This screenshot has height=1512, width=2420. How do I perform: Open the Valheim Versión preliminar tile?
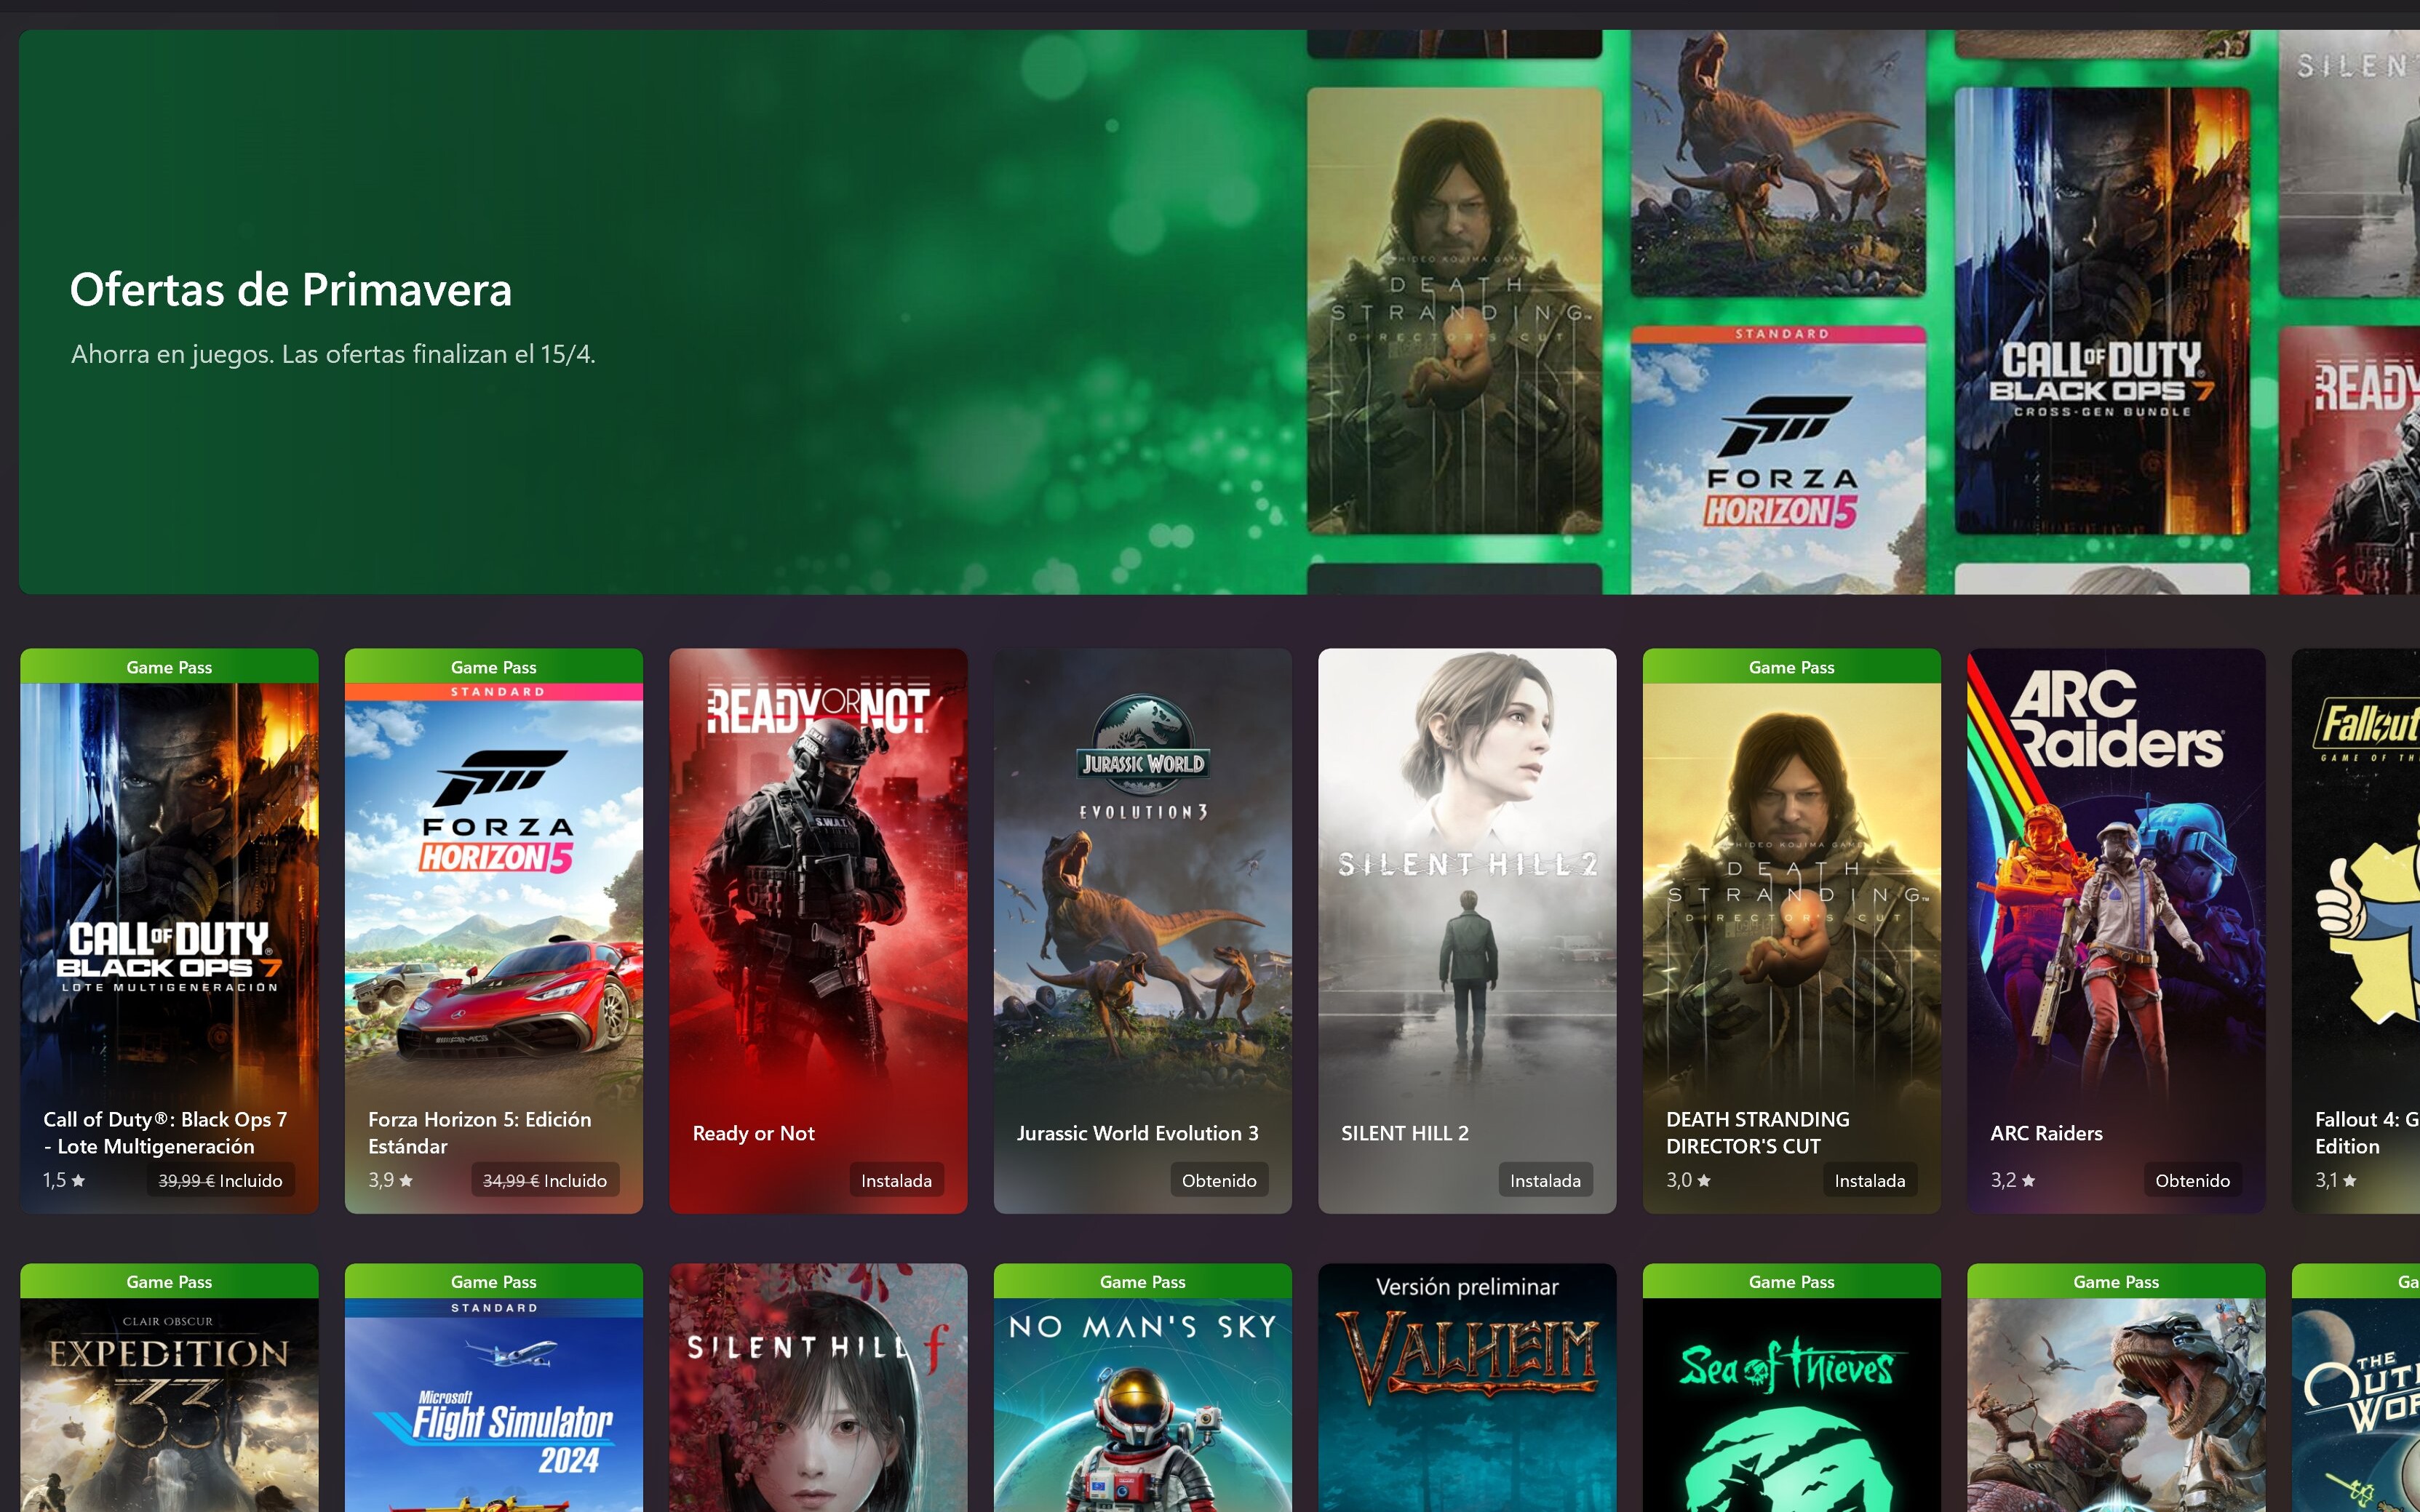[1467, 1400]
